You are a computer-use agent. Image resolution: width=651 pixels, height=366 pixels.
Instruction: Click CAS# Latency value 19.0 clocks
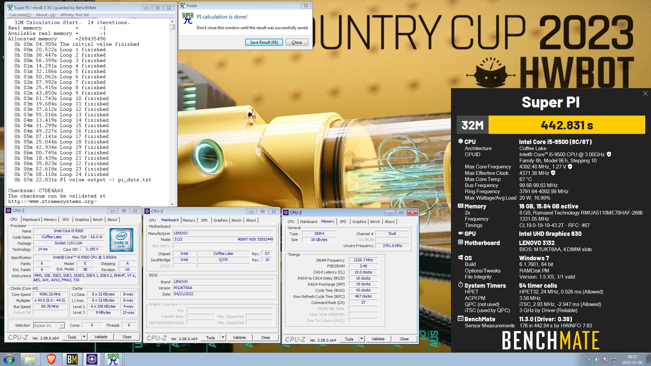(363, 272)
